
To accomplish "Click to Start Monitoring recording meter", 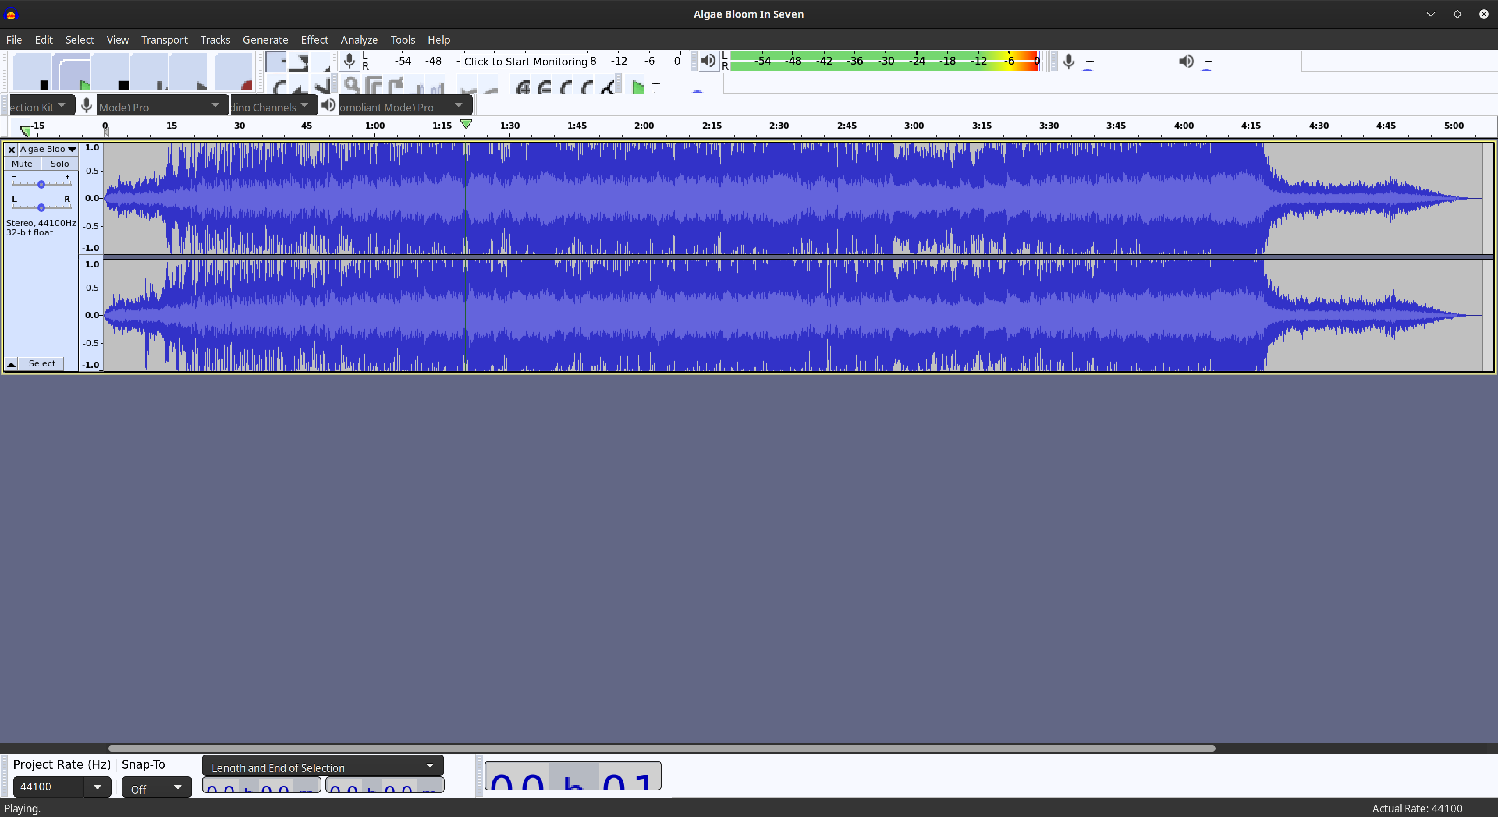I will click(525, 62).
